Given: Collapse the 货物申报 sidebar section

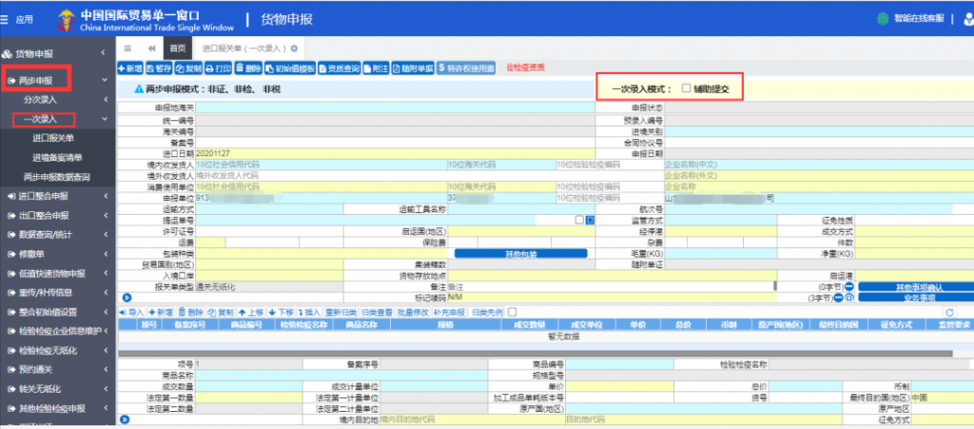Looking at the screenshot, I should [x=58, y=54].
